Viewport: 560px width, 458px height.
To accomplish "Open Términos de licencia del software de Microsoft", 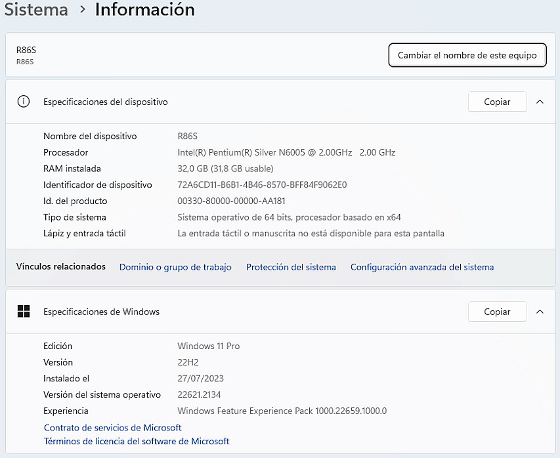I will pos(137,441).
